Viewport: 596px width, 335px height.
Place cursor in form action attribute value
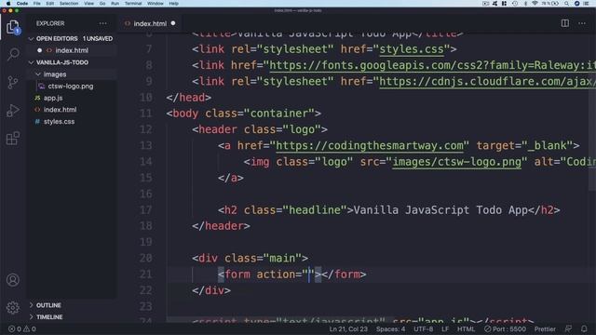308,275
